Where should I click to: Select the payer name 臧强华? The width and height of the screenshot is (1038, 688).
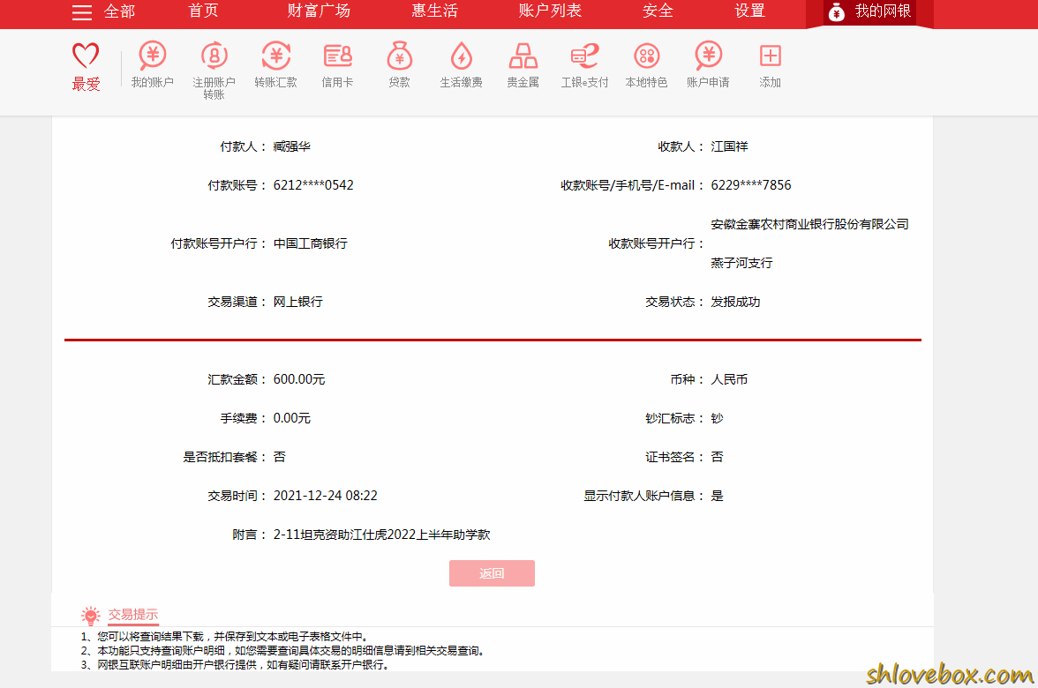click(x=292, y=146)
